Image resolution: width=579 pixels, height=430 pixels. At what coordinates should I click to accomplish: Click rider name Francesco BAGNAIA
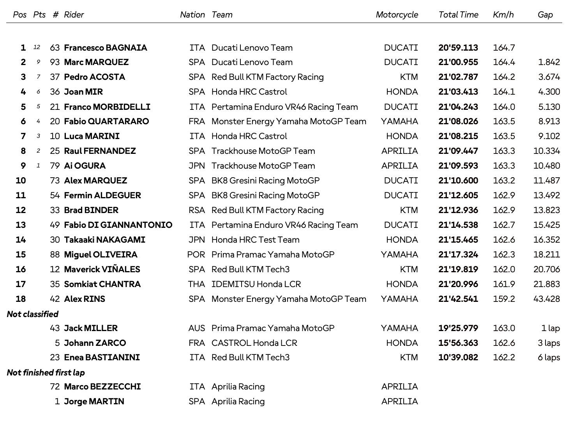pyautogui.click(x=106, y=48)
